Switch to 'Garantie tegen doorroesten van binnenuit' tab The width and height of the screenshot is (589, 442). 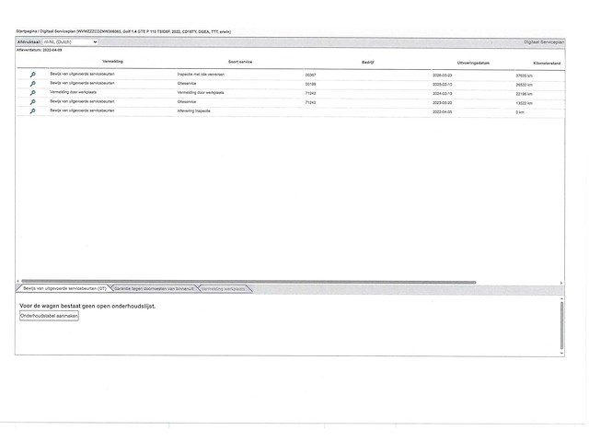pos(154,288)
